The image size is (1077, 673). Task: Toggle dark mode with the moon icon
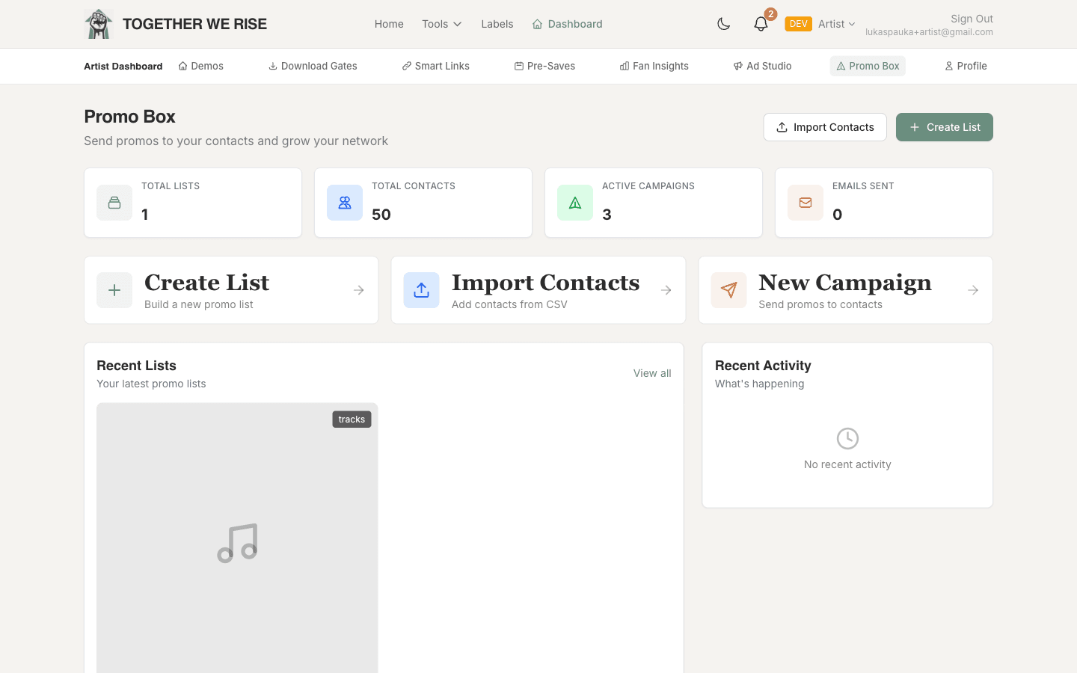(x=723, y=23)
